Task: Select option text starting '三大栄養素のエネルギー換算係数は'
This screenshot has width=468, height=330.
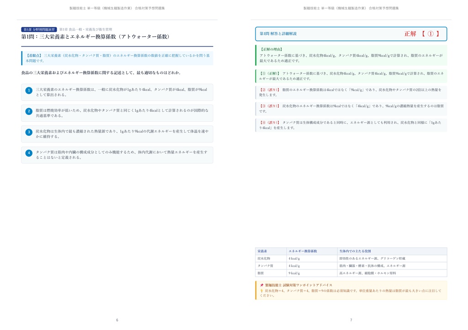Action: [x=122, y=92]
